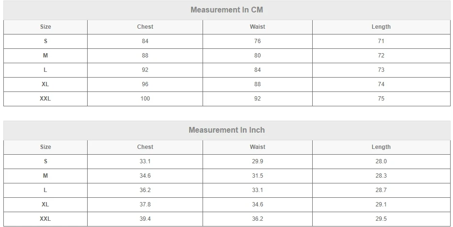Screen dimensions: 453x227
Task: Select chest value 37.8 for size XL
Action: 145,204
